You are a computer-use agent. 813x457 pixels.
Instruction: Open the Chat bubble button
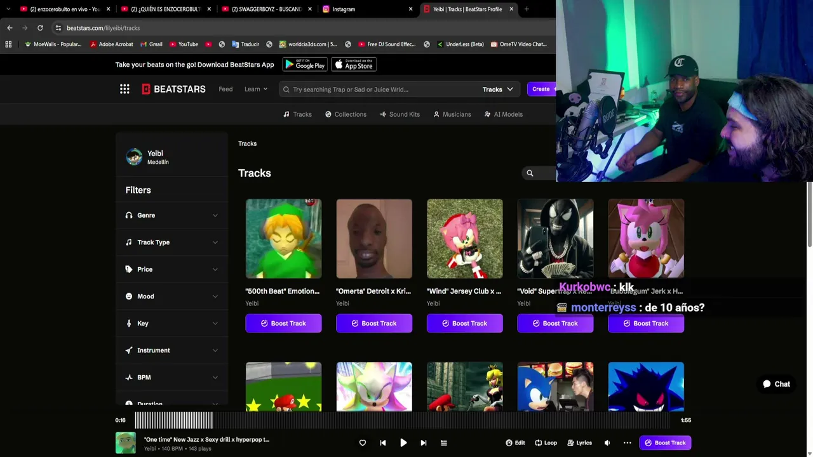[x=776, y=384]
